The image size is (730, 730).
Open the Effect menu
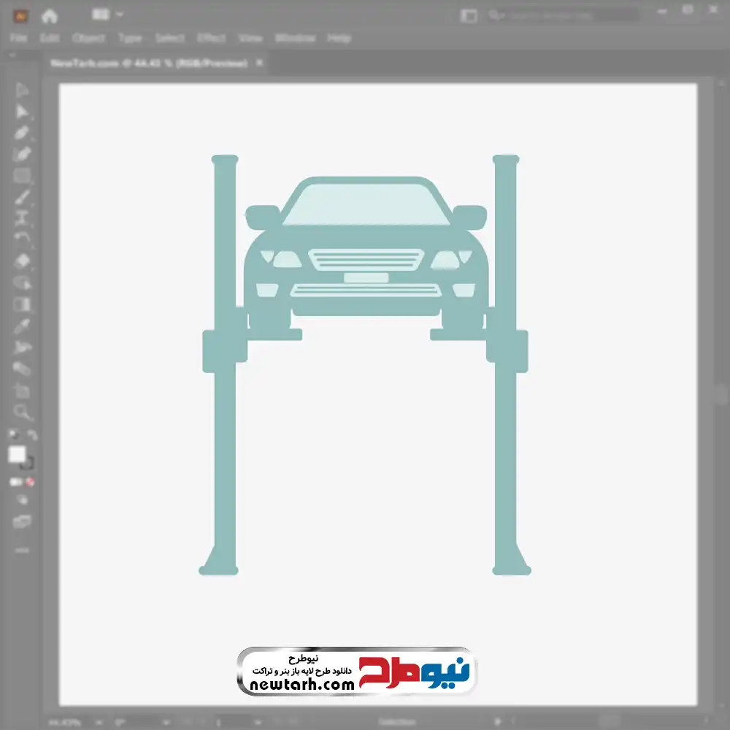click(211, 38)
